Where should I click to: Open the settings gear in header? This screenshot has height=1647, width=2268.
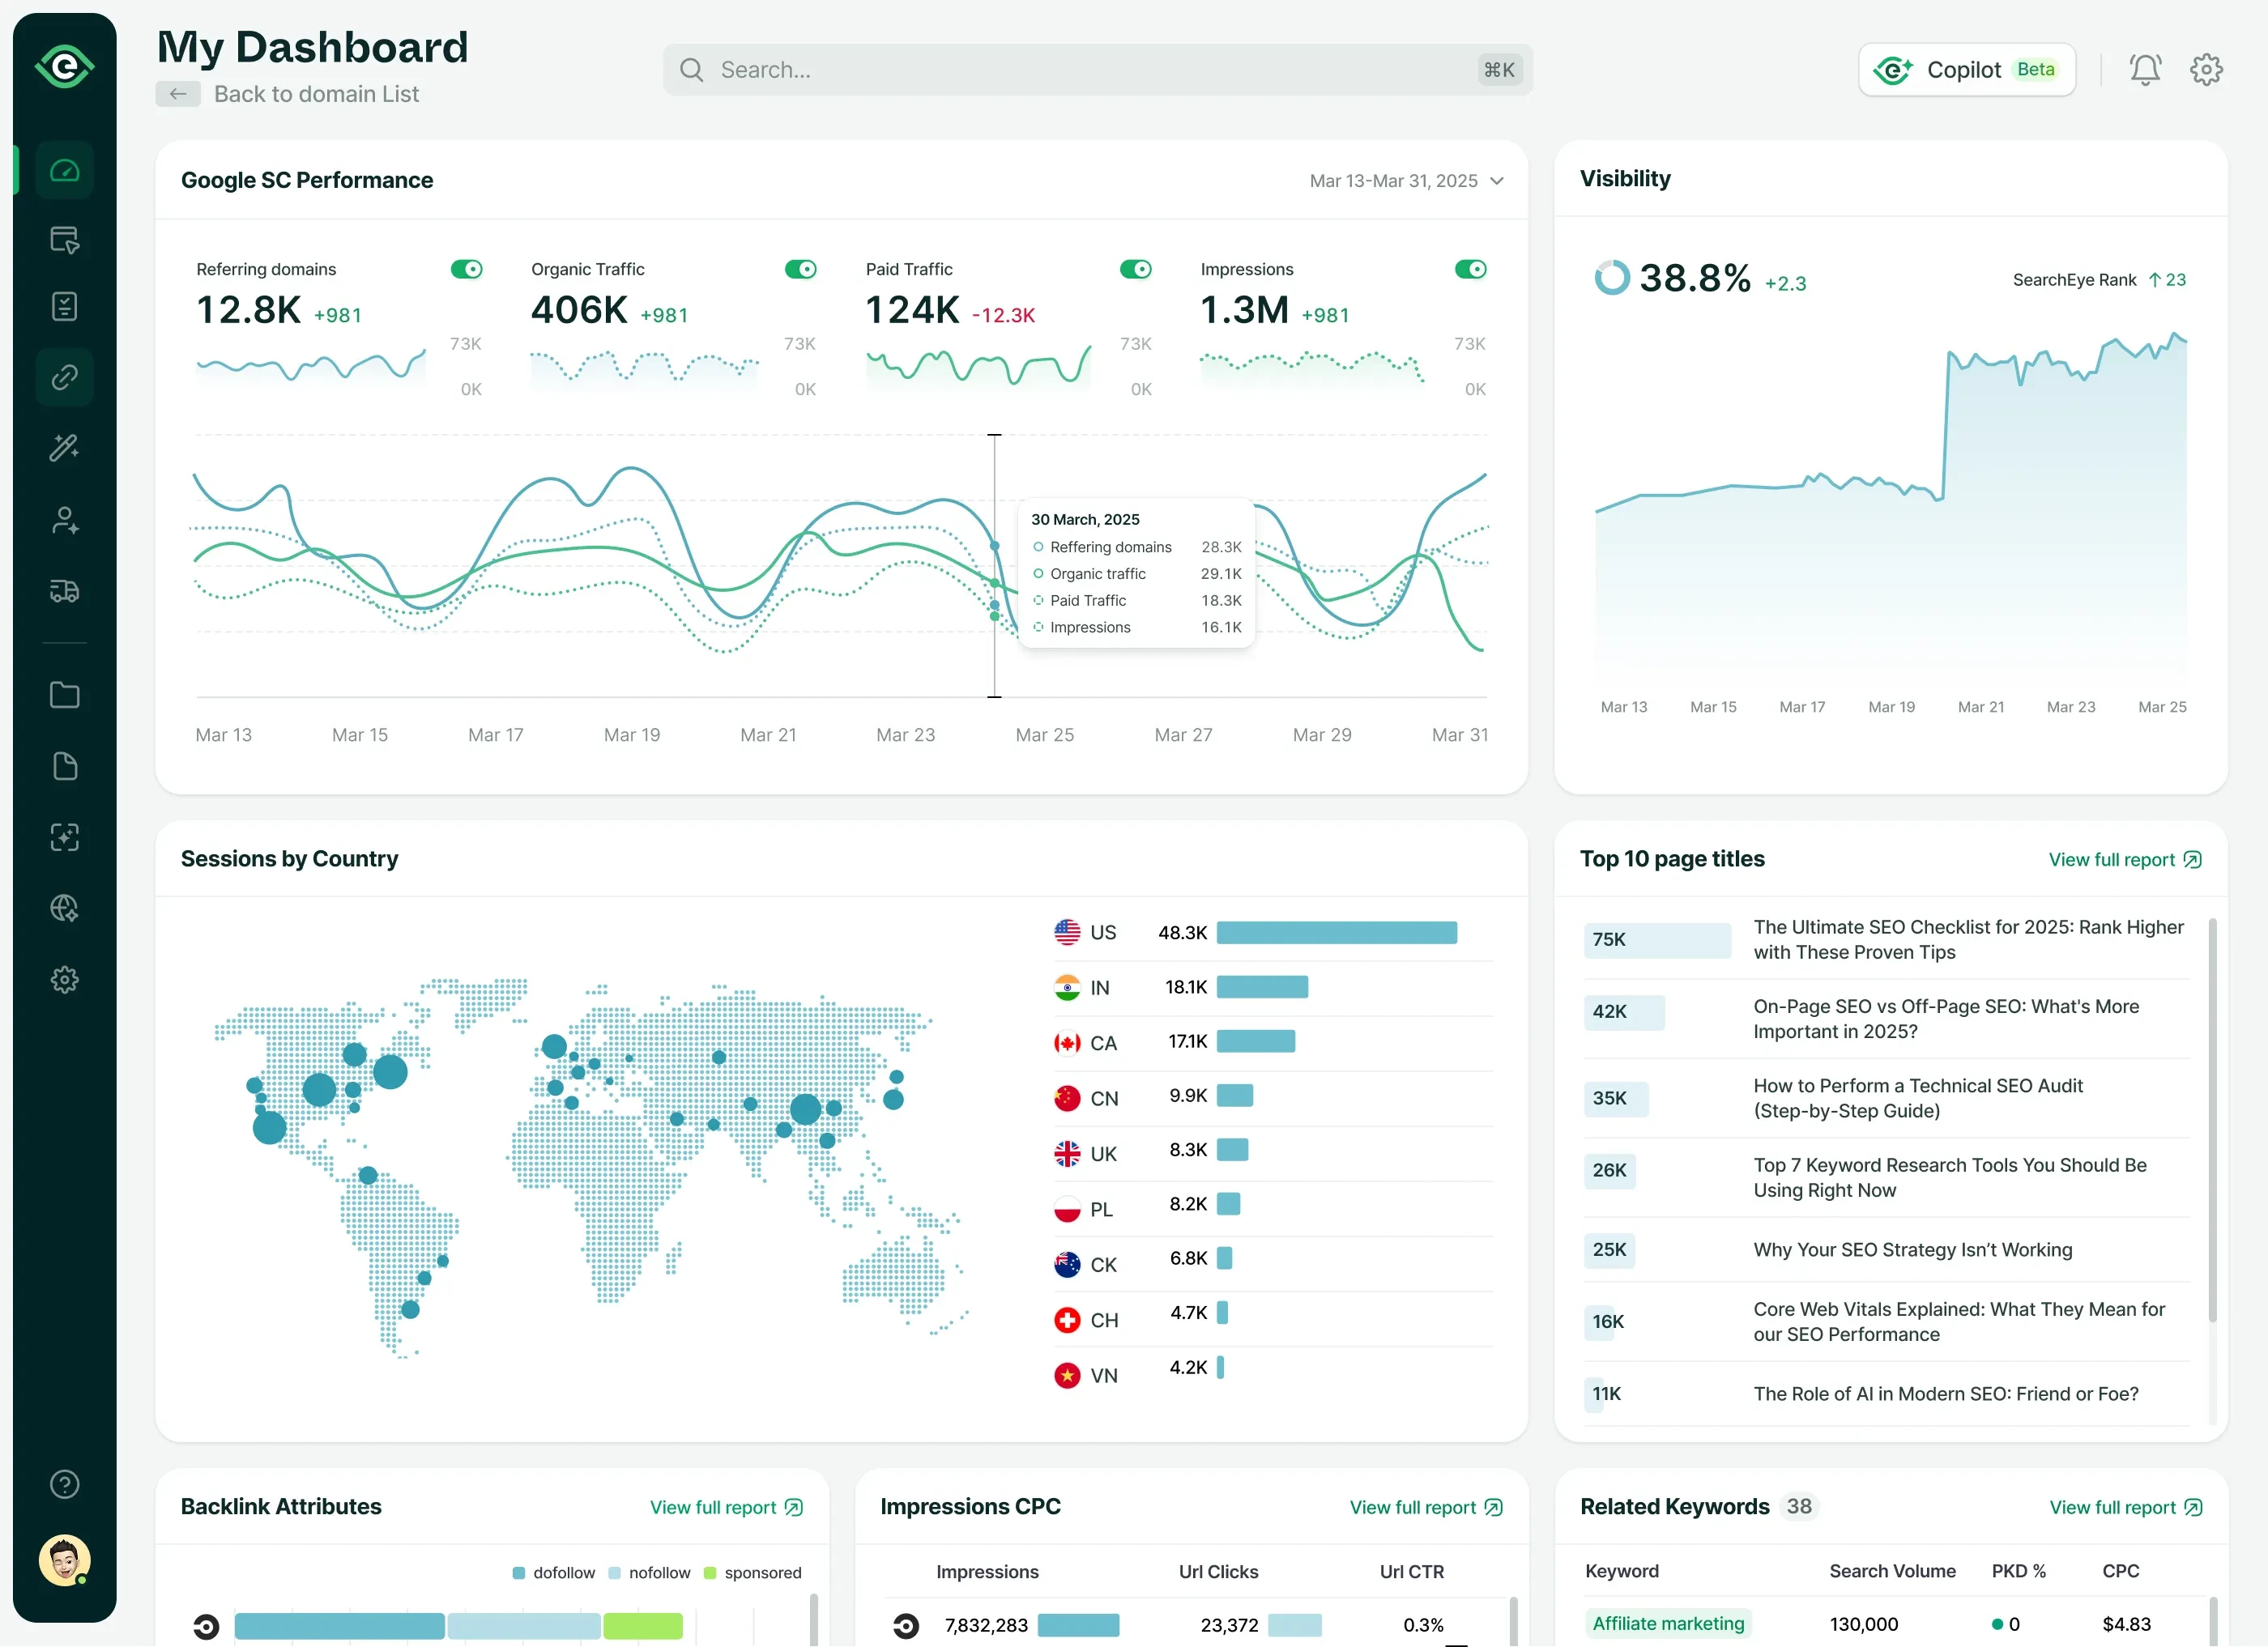(x=2205, y=70)
